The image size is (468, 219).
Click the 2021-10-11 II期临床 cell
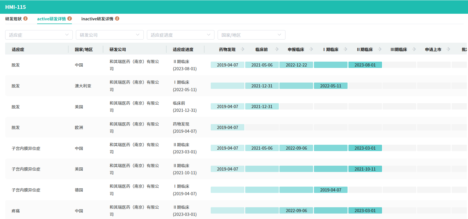(x=365, y=169)
